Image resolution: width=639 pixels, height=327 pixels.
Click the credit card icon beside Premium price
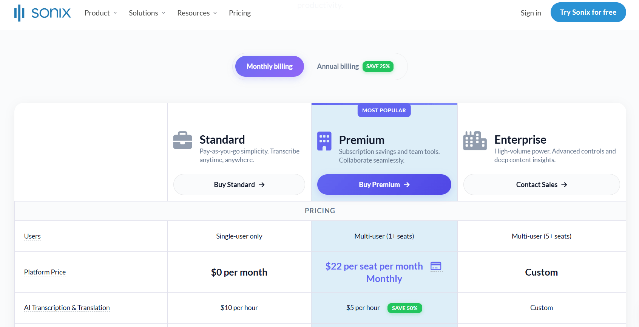[x=436, y=266]
